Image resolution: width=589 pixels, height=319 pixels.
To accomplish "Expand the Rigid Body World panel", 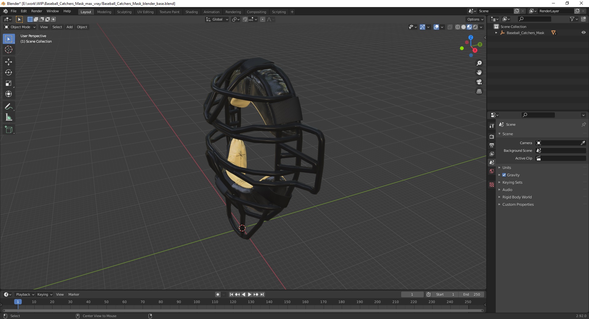I will (517, 197).
